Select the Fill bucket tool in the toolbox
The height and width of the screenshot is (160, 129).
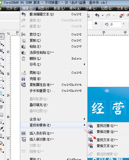[x=2, y=143]
